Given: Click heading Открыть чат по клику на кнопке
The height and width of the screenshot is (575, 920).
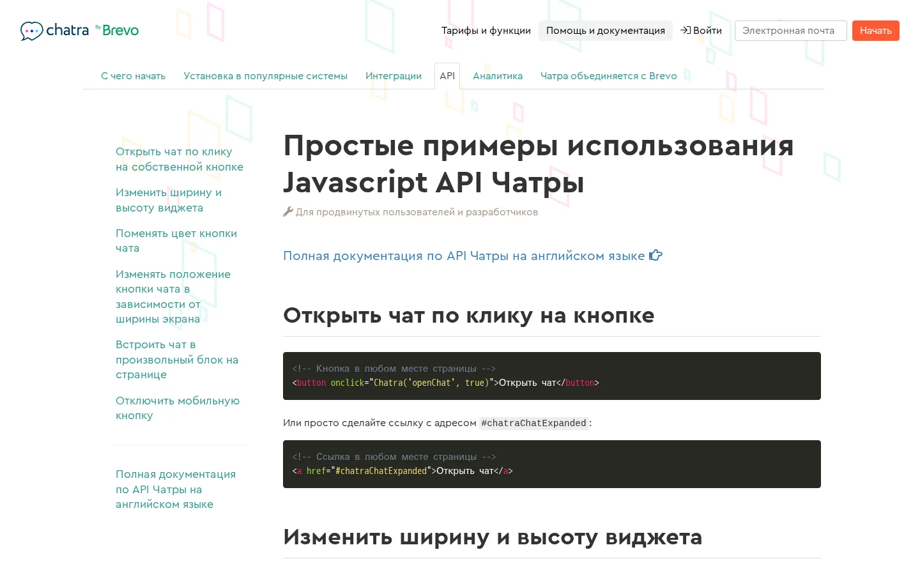Looking at the screenshot, I should coord(469,315).
